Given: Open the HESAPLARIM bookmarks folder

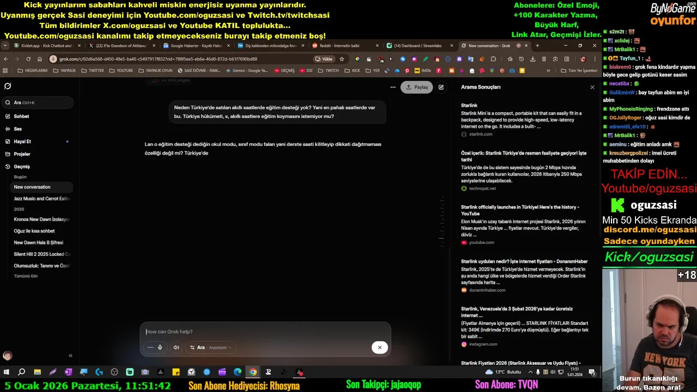Looking at the screenshot, I should tap(32, 70).
